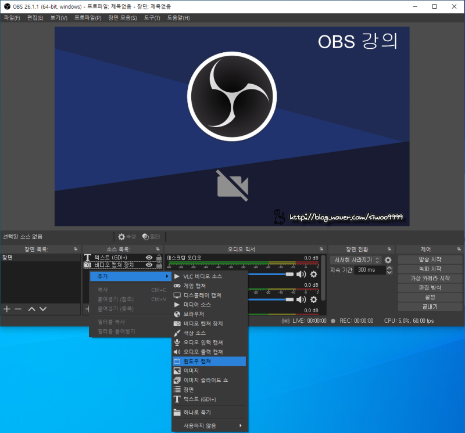
Task: Pop out the audio mixer dock icon
Action: click(x=321, y=250)
